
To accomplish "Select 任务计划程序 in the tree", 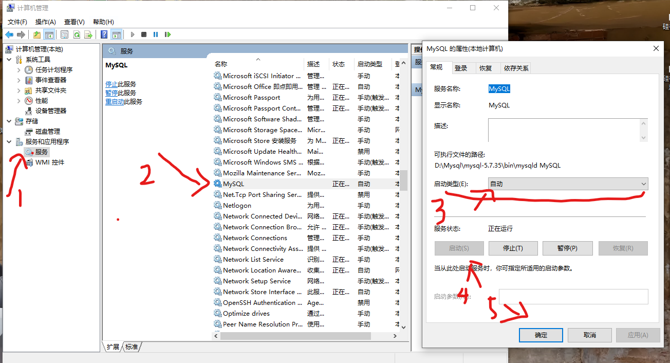I will click(x=54, y=69).
